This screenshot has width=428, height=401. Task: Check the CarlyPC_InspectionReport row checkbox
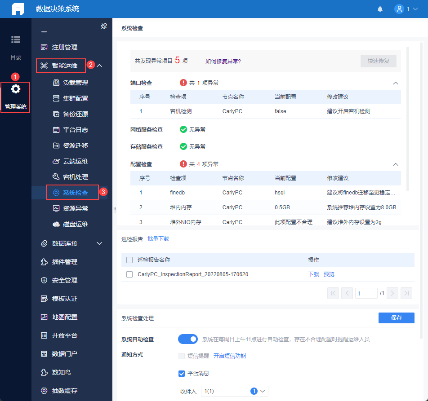(x=129, y=274)
